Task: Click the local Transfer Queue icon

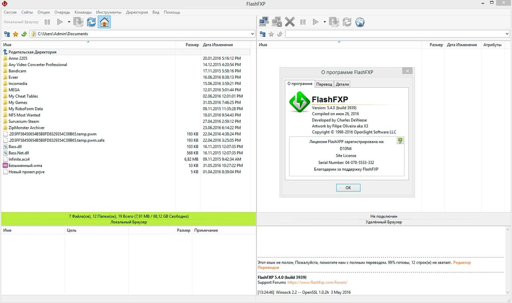Action: 78,22
